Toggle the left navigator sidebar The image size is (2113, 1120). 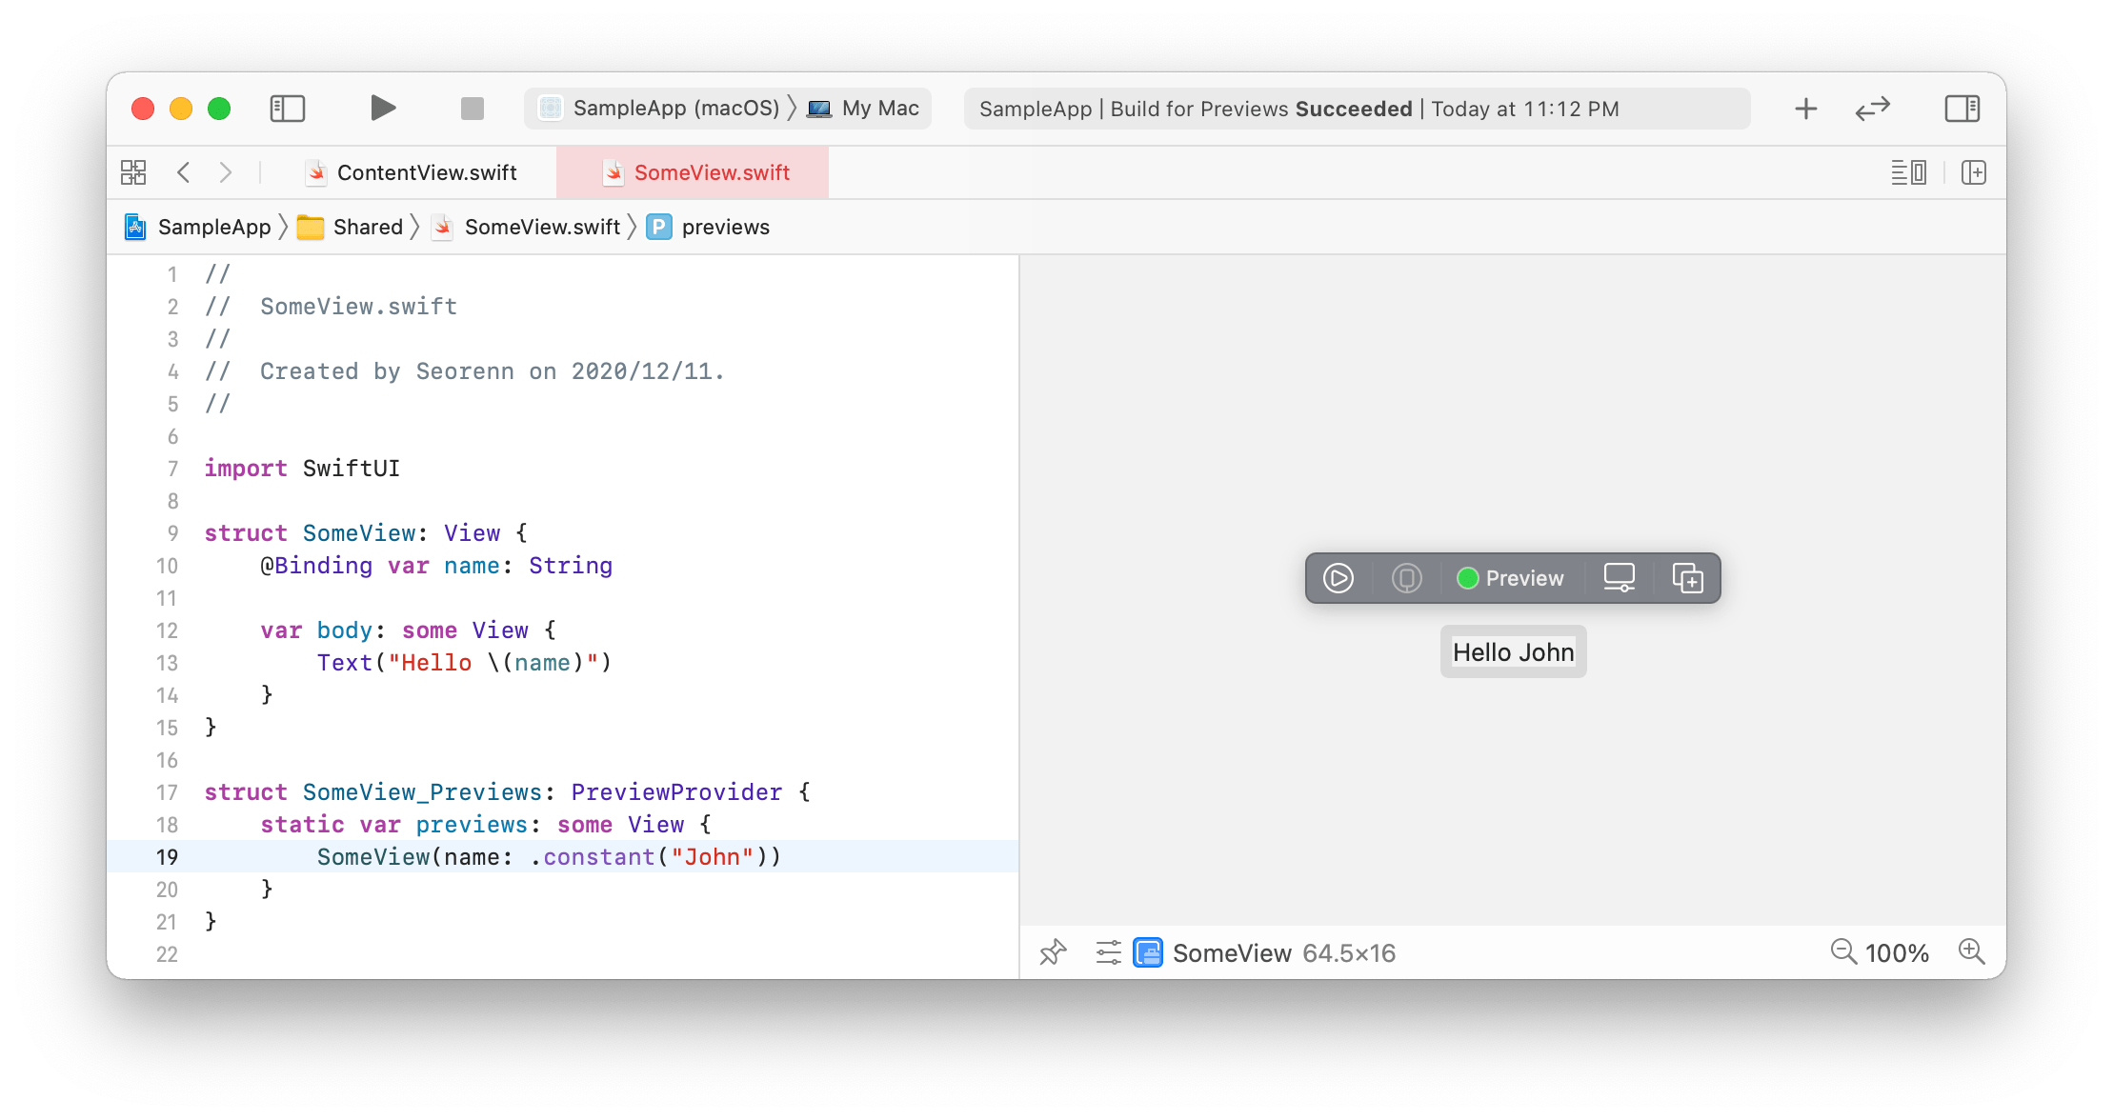(x=288, y=109)
